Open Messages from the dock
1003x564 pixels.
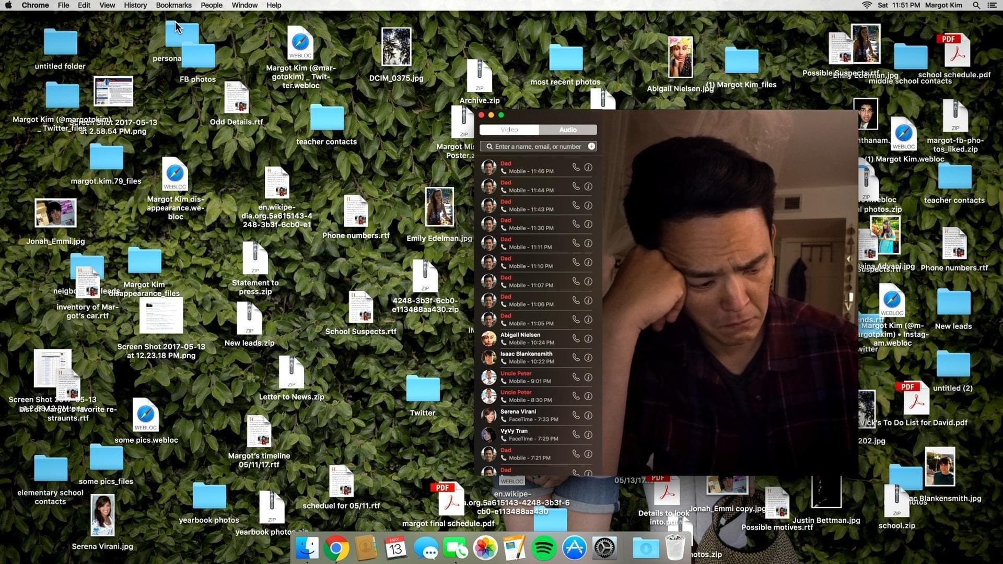(x=426, y=548)
